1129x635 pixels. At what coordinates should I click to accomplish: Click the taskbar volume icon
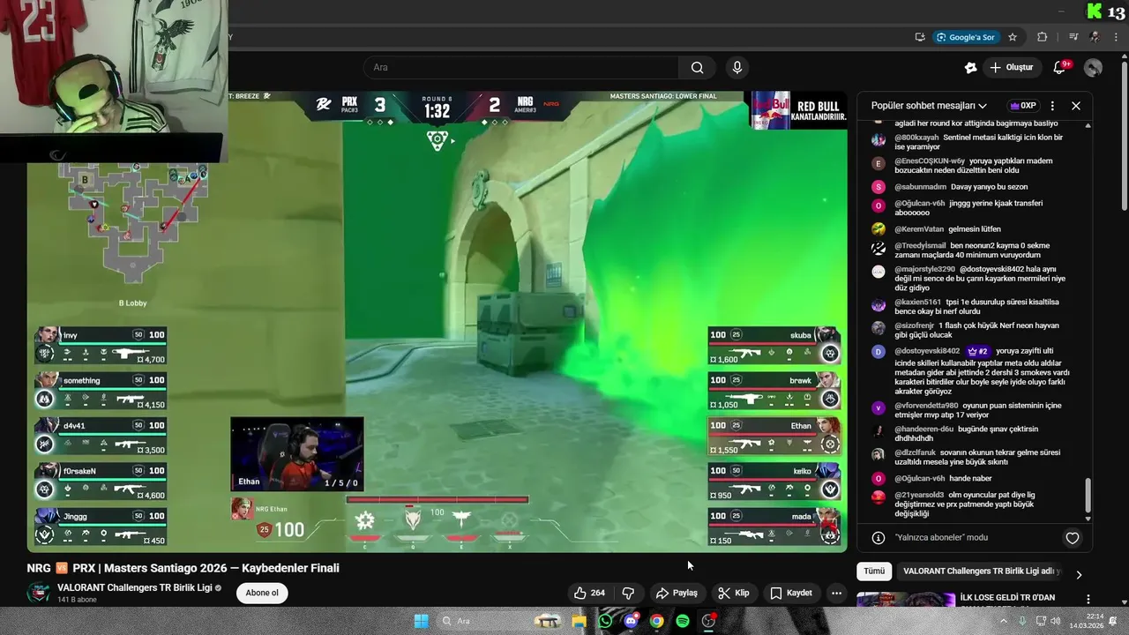[1056, 621]
